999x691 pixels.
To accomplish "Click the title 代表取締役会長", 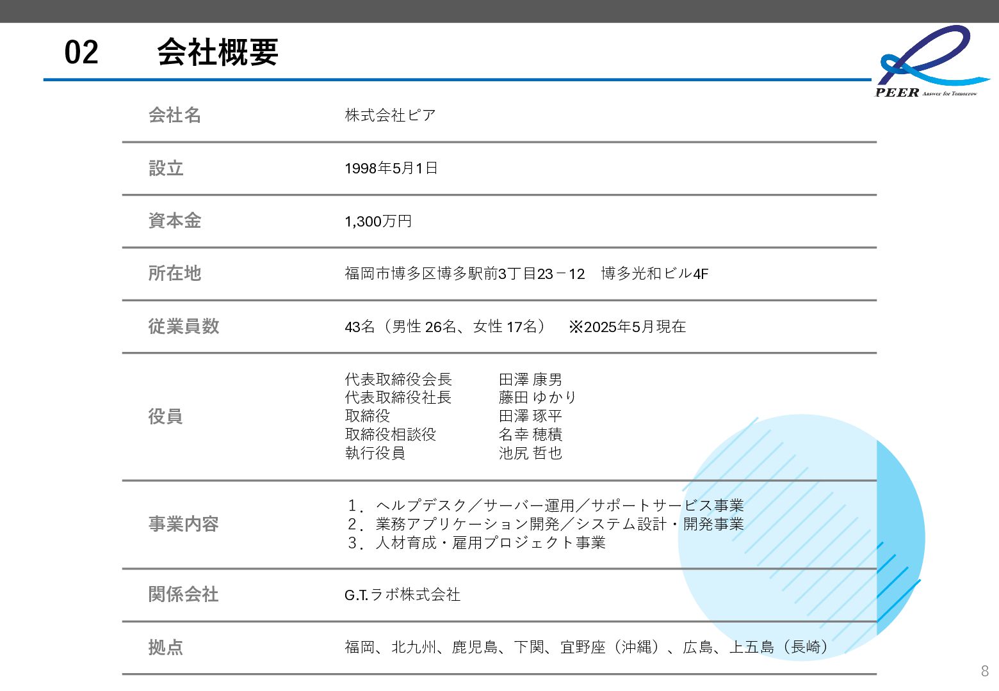I will (398, 379).
